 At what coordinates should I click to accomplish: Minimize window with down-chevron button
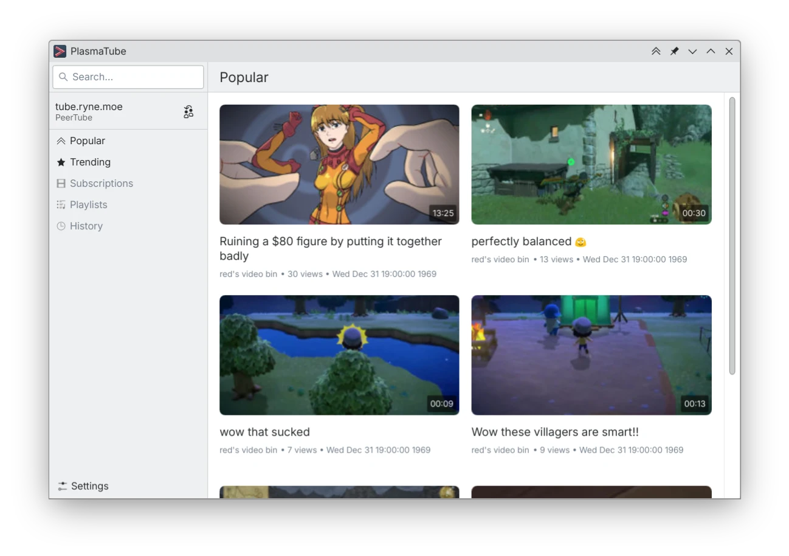coord(692,52)
